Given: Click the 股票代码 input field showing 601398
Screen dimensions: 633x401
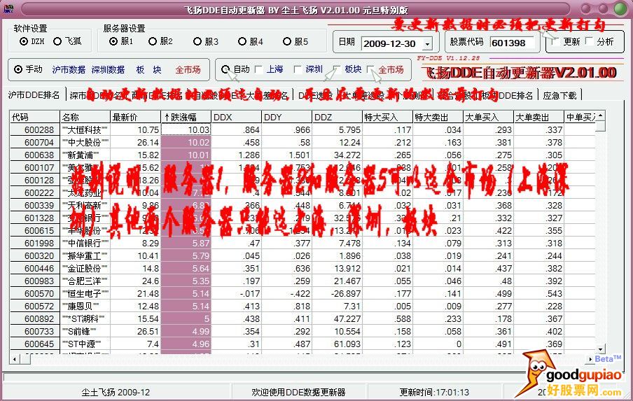Looking at the screenshot, I should click(x=513, y=43).
